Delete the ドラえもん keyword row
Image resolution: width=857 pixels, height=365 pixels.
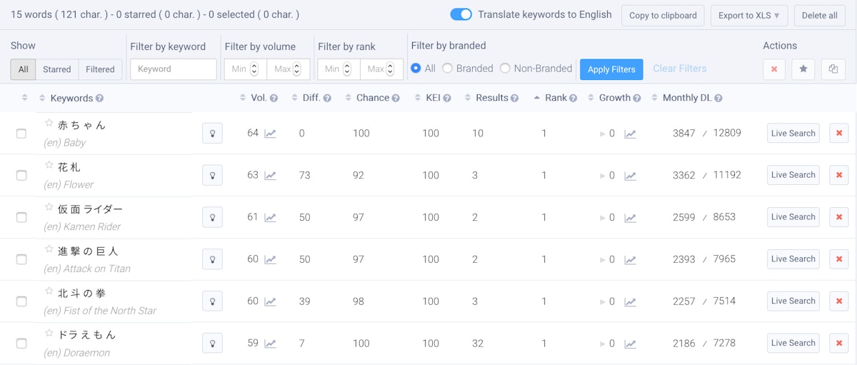[x=838, y=343]
